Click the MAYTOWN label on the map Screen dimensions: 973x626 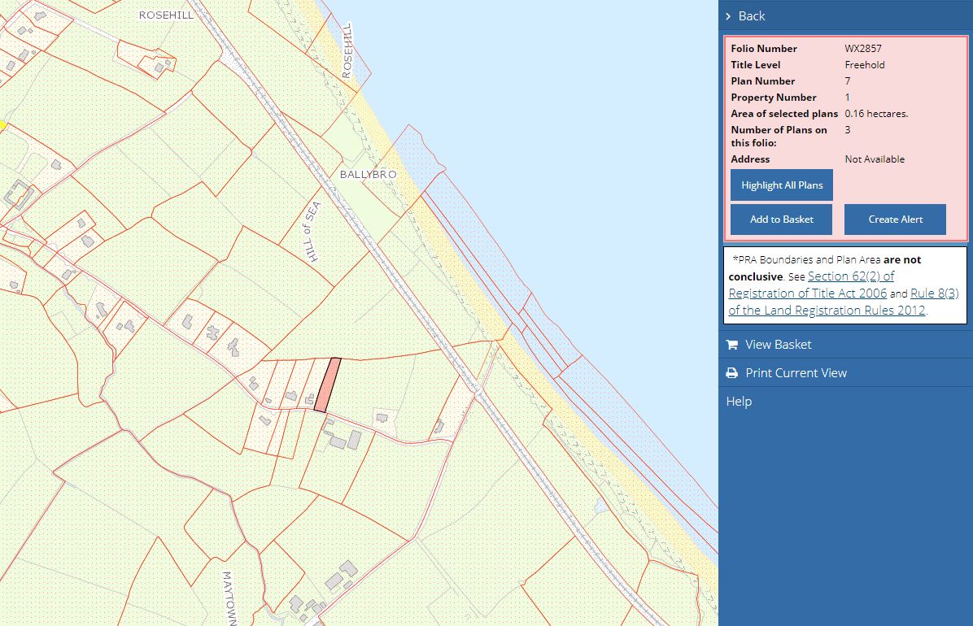[x=228, y=598]
